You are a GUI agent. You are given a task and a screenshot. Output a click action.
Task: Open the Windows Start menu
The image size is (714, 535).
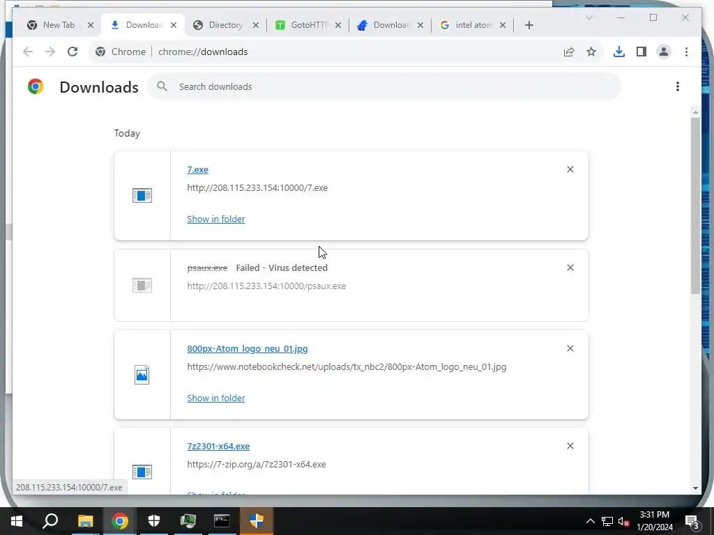pos(17,521)
